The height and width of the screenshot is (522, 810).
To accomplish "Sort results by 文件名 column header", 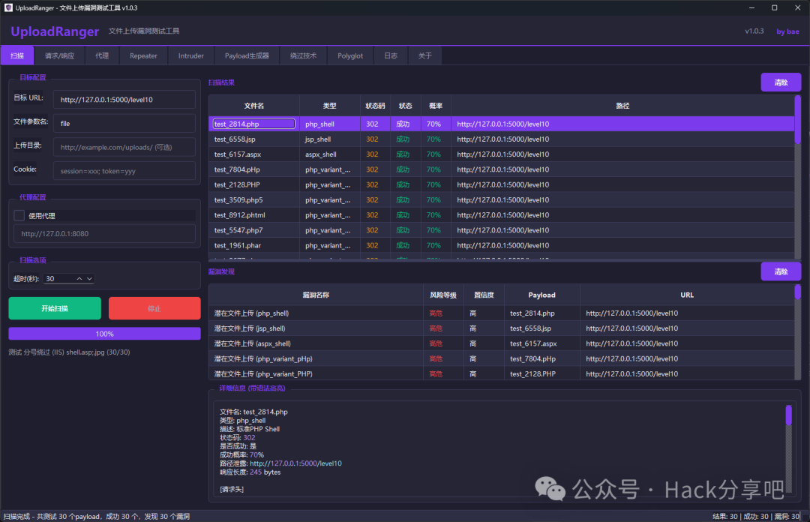I will pyautogui.click(x=254, y=106).
